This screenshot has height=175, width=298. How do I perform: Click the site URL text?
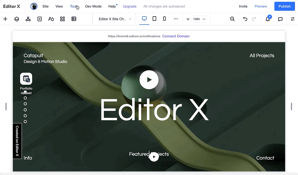click(x=134, y=36)
